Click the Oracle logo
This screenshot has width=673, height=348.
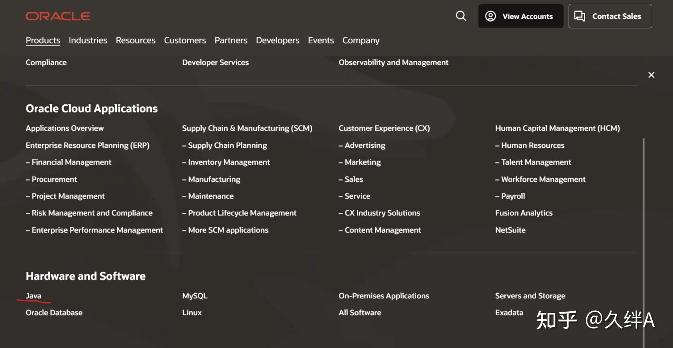pyautogui.click(x=58, y=16)
